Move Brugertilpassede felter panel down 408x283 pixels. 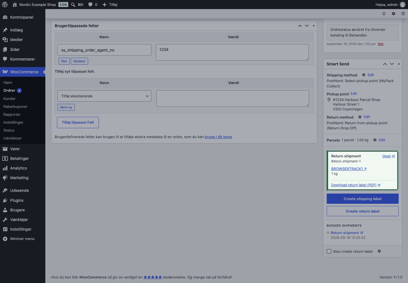(x=307, y=26)
